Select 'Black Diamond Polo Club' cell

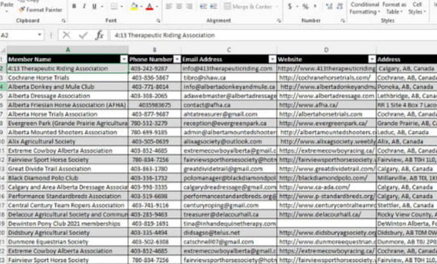67,178
